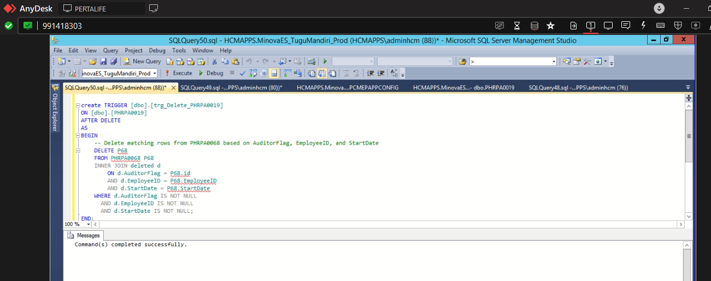Click the Specify Values for Template Parameters icon
The height and width of the screenshot is (281, 711).
[393, 73]
